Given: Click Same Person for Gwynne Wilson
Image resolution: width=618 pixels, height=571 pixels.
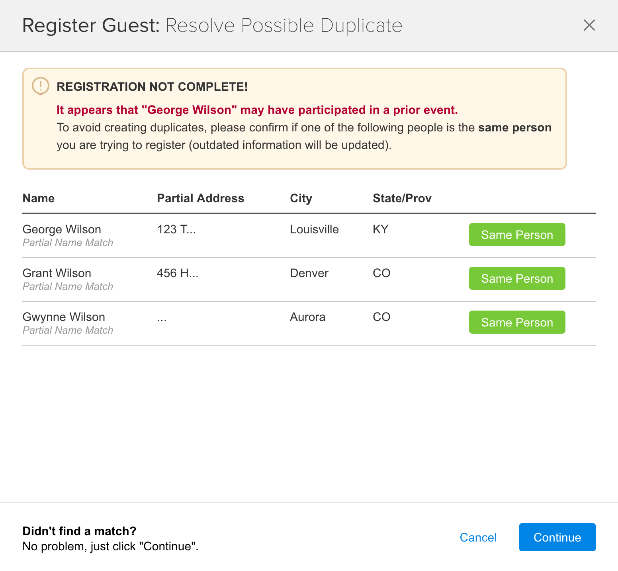Looking at the screenshot, I should (517, 322).
